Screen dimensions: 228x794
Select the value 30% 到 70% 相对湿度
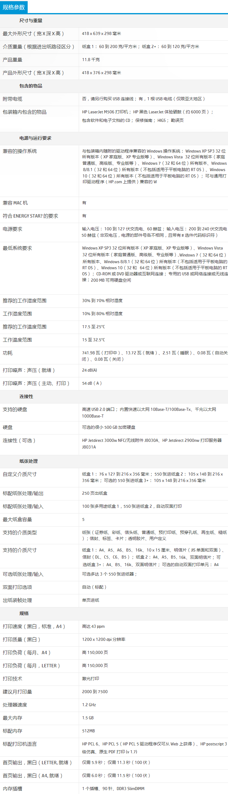click(102, 301)
